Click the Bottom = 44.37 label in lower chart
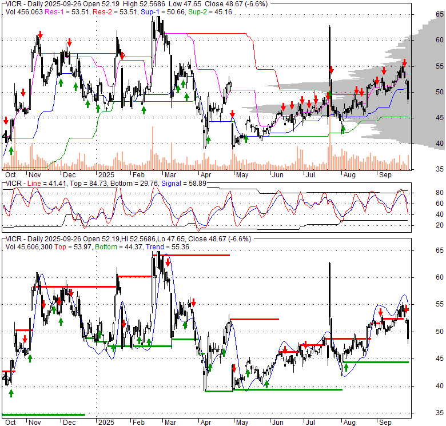The width and height of the screenshot is (446, 426). coord(118,247)
